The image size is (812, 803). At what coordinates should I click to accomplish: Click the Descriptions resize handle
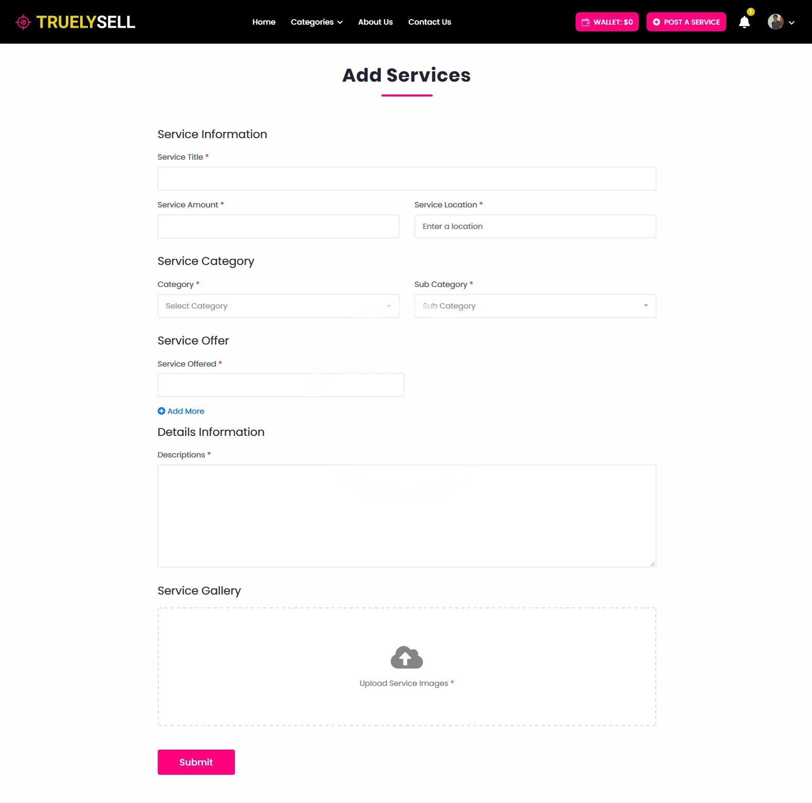point(652,564)
